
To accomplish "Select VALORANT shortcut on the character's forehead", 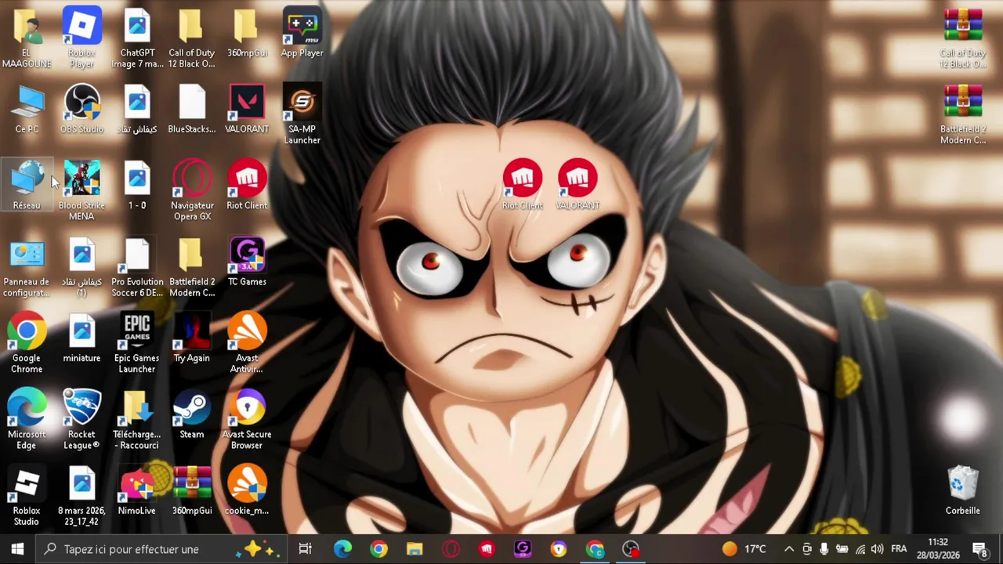I will [x=578, y=186].
